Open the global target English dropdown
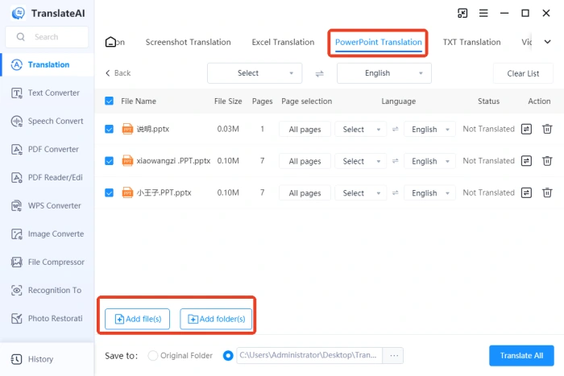Image resolution: width=564 pixels, height=376 pixels. [384, 73]
